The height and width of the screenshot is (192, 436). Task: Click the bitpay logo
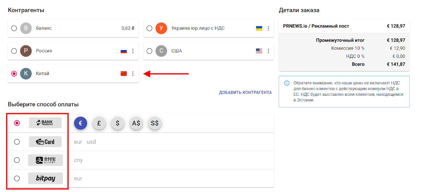click(x=46, y=178)
